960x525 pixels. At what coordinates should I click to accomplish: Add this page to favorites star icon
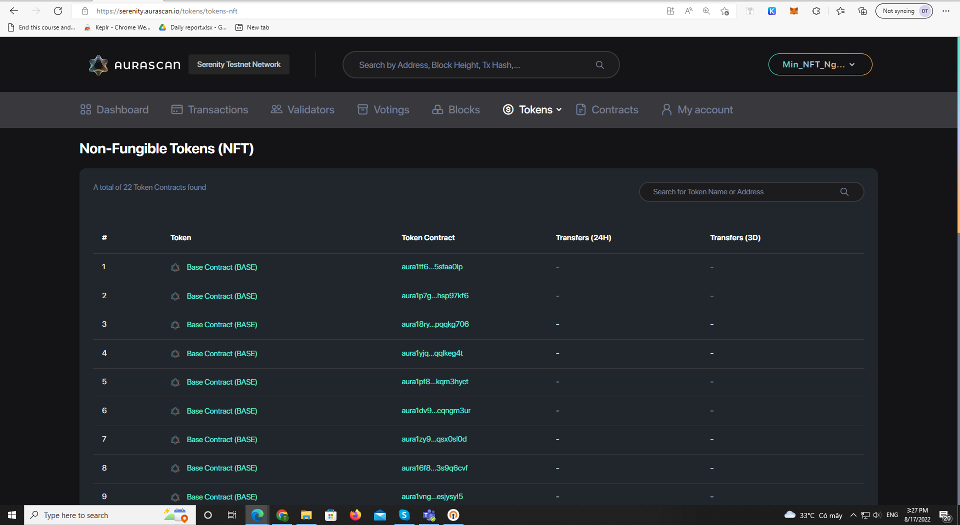pos(724,11)
